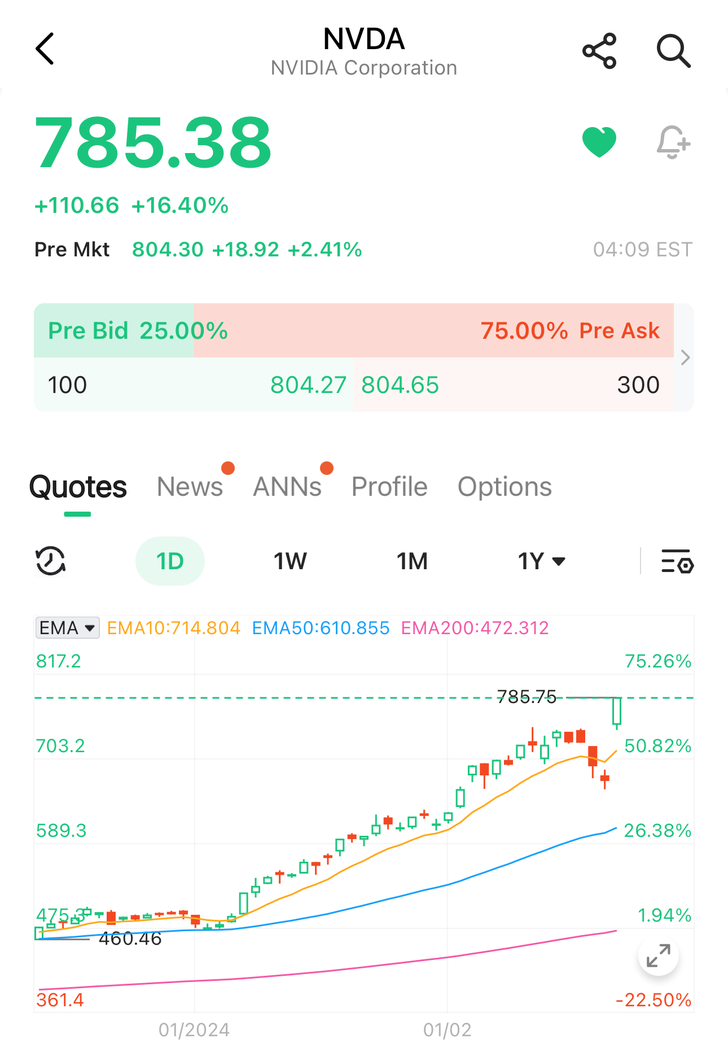Viewport: 728px width, 1056px height.
Task: Open the search magnifier icon
Action: tap(673, 51)
